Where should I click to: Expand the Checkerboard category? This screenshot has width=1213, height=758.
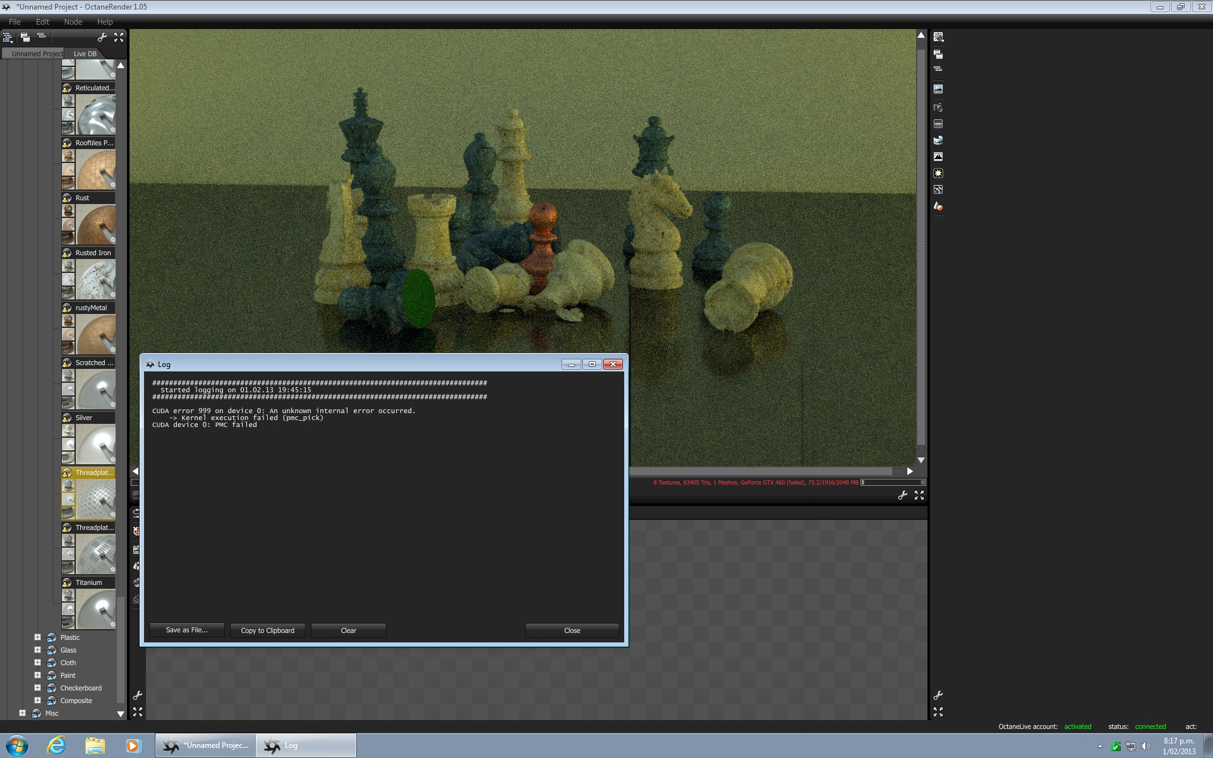37,688
